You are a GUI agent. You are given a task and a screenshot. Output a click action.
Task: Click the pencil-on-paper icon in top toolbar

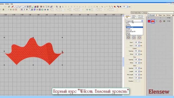(x=9, y=7)
